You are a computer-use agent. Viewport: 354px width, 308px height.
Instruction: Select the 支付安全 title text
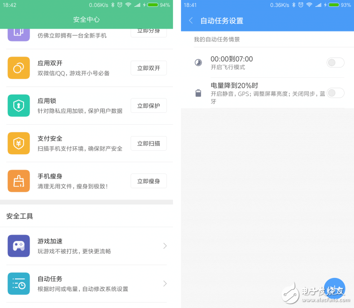coord(50,138)
